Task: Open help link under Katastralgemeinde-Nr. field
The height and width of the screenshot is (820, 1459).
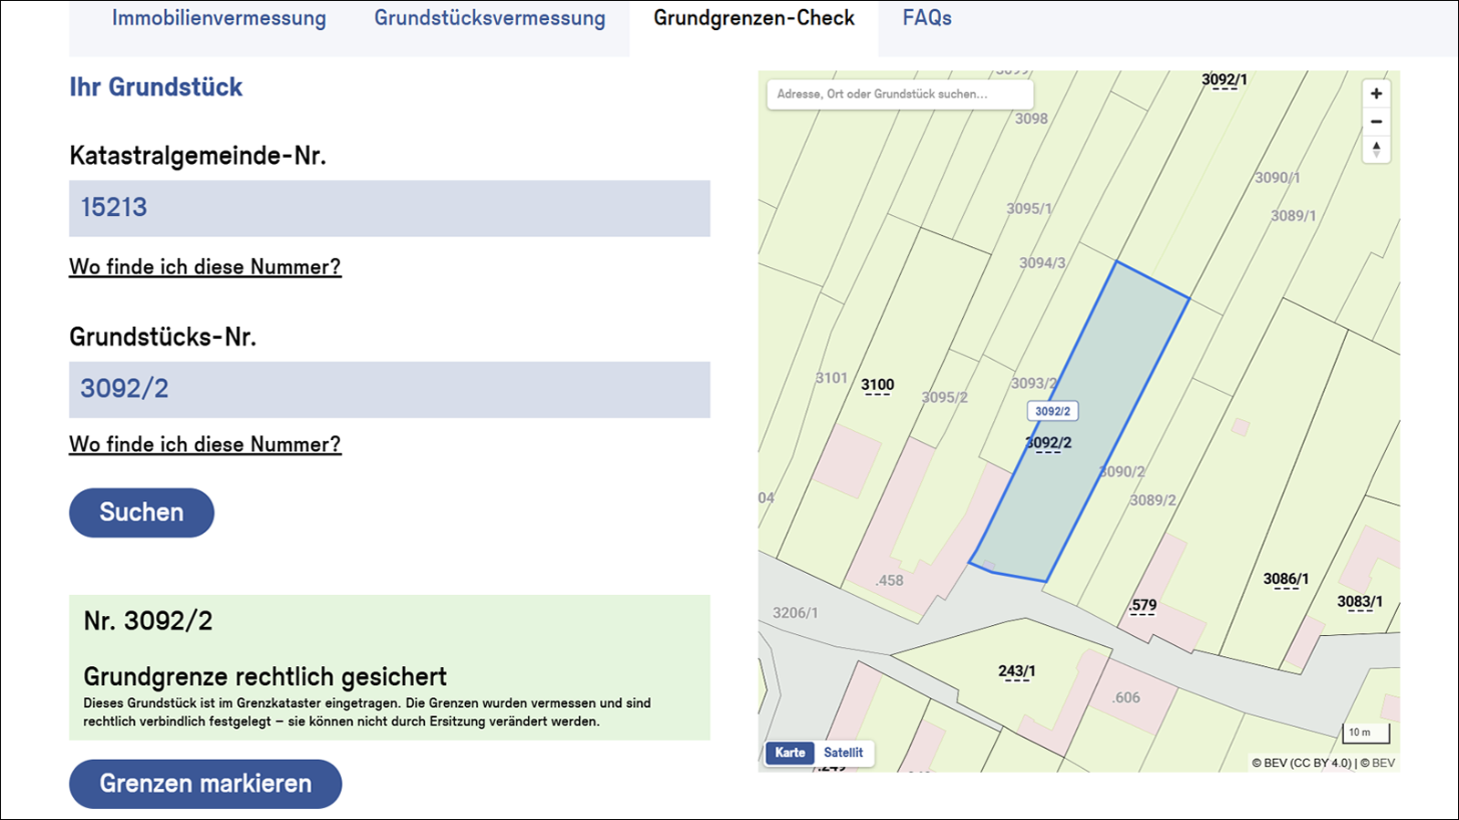Action: tap(205, 267)
